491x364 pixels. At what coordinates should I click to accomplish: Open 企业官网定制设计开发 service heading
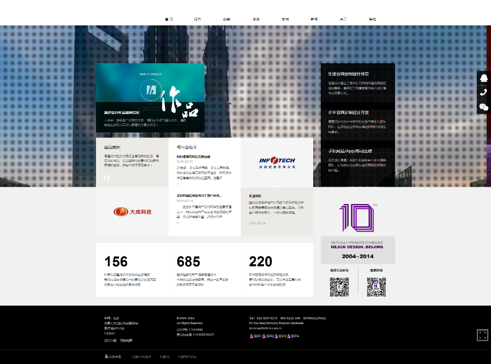point(349,112)
